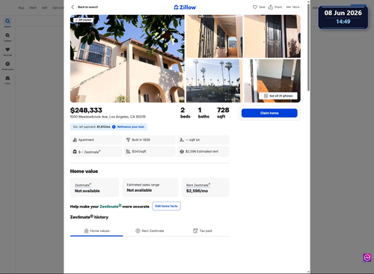Click the $248,333 price text
Viewport: 374px width, 274px height.
tap(86, 110)
